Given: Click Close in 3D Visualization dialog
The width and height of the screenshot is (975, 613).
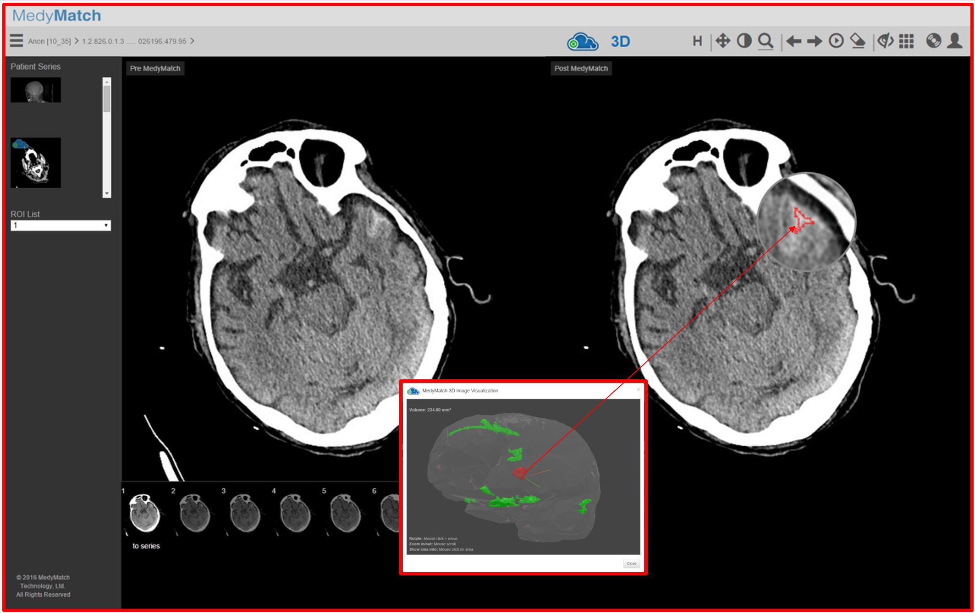Looking at the screenshot, I should point(631,564).
